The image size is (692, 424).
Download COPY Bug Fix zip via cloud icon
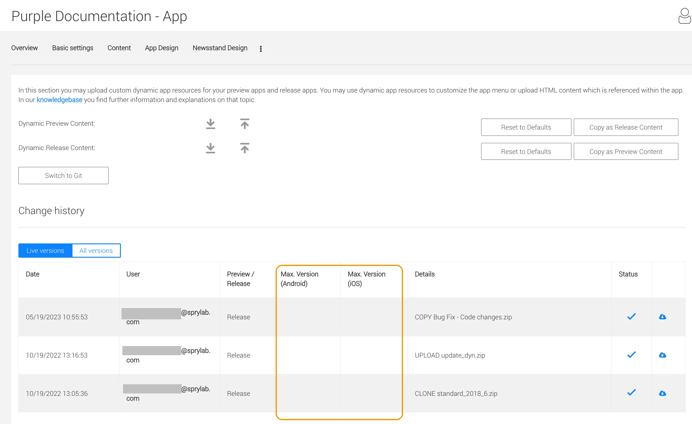(x=663, y=317)
